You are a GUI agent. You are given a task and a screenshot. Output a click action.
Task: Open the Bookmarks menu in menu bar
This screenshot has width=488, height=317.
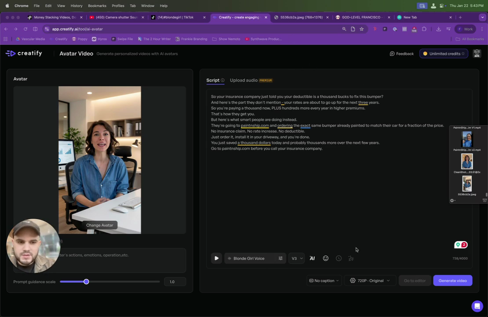click(x=97, y=6)
